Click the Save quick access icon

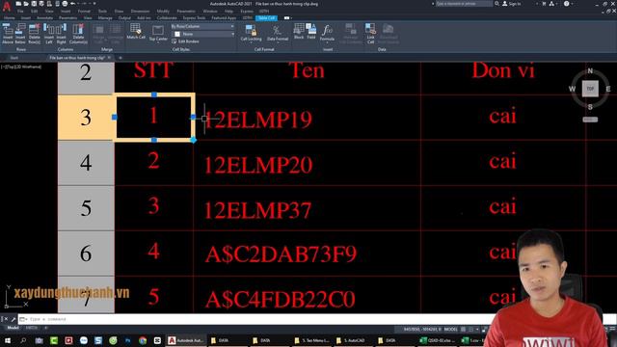click(x=34, y=4)
